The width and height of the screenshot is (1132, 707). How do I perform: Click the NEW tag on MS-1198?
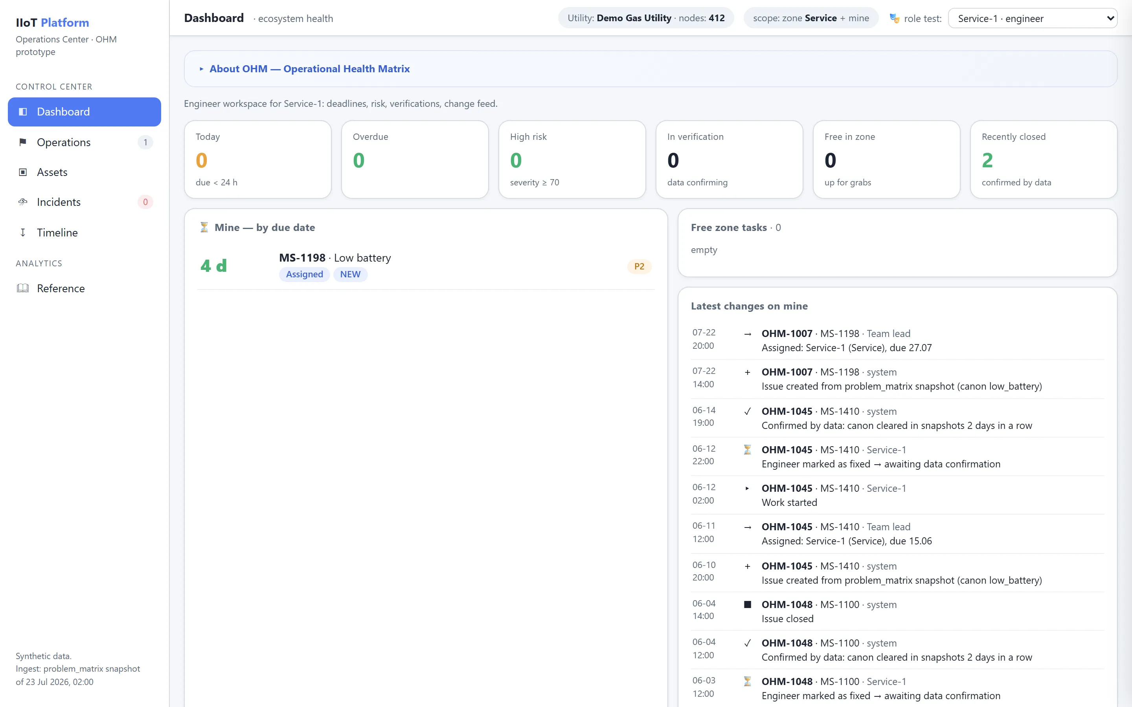click(350, 275)
